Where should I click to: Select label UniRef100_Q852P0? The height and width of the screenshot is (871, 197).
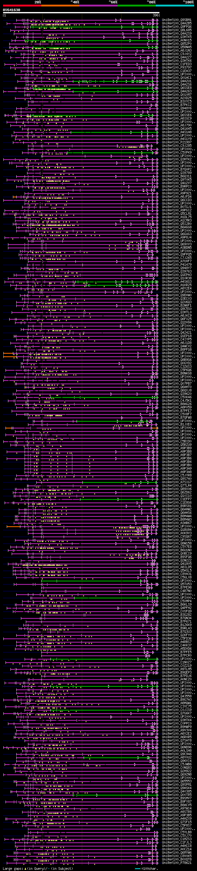point(177,44)
